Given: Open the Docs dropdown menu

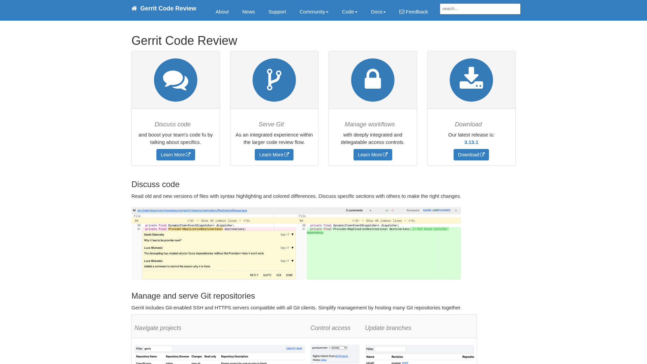Looking at the screenshot, I should click(x=378, y=11).
